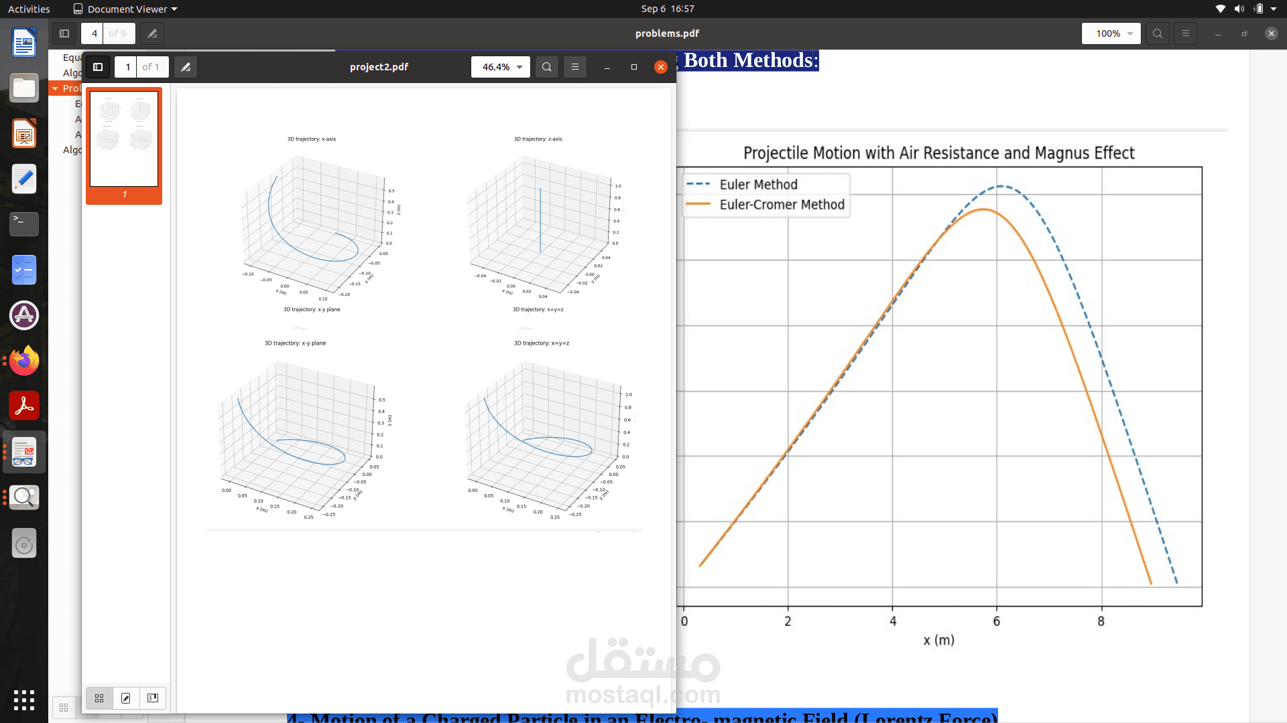
Task: Click annotate pencil icon in project2.pdf toolbar
Action: [186, 67]
